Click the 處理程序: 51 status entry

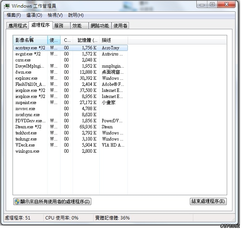18,218
